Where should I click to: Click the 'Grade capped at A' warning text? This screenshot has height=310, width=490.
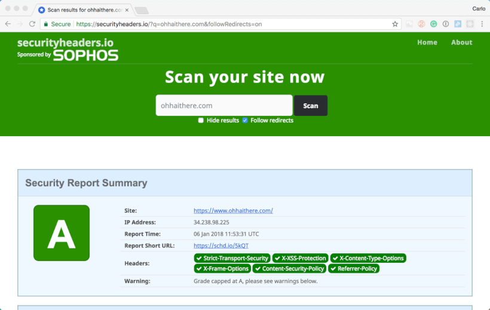pos(255,281)
